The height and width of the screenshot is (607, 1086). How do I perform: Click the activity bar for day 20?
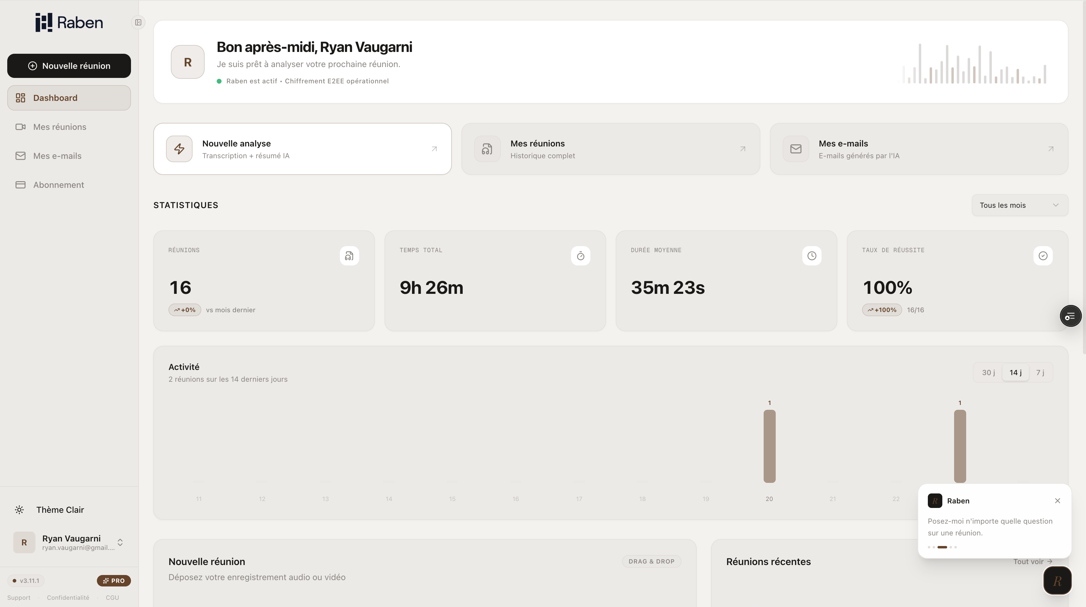(769, 446)
